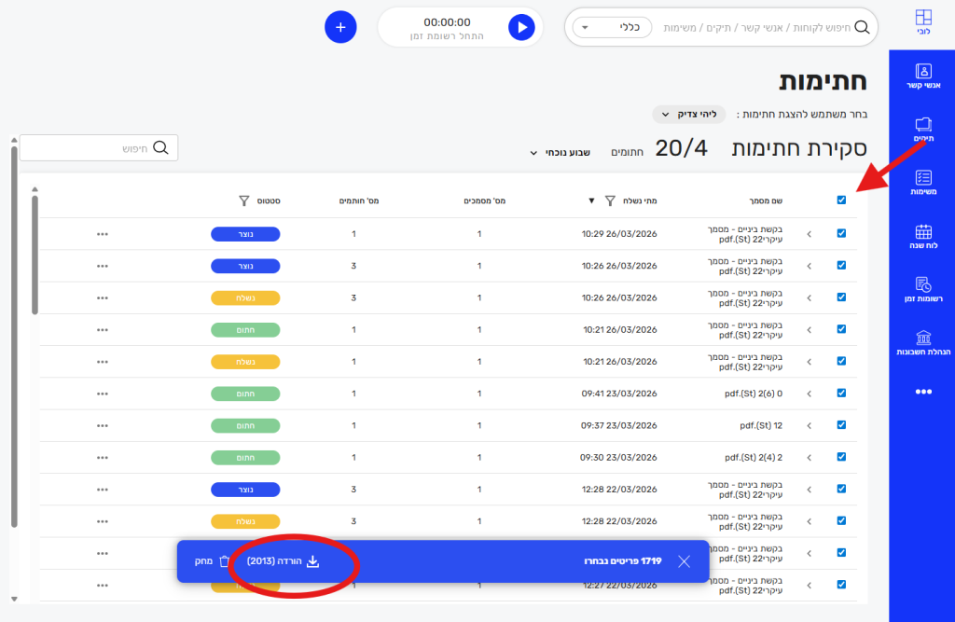Open משימות tasks in sidebar menu
955x622 pixels.
[x=922, y=183]
